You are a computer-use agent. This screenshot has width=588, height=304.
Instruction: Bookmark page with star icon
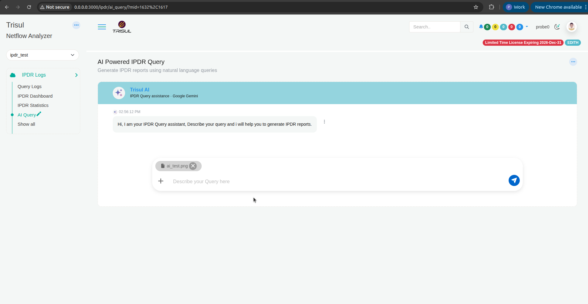coord(476,7)
